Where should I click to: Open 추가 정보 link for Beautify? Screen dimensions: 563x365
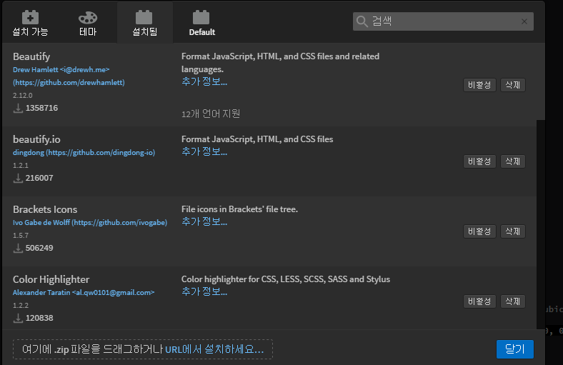point(204,82)
